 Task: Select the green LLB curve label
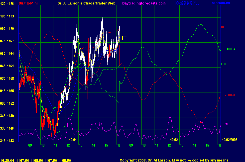coord(224,64)
